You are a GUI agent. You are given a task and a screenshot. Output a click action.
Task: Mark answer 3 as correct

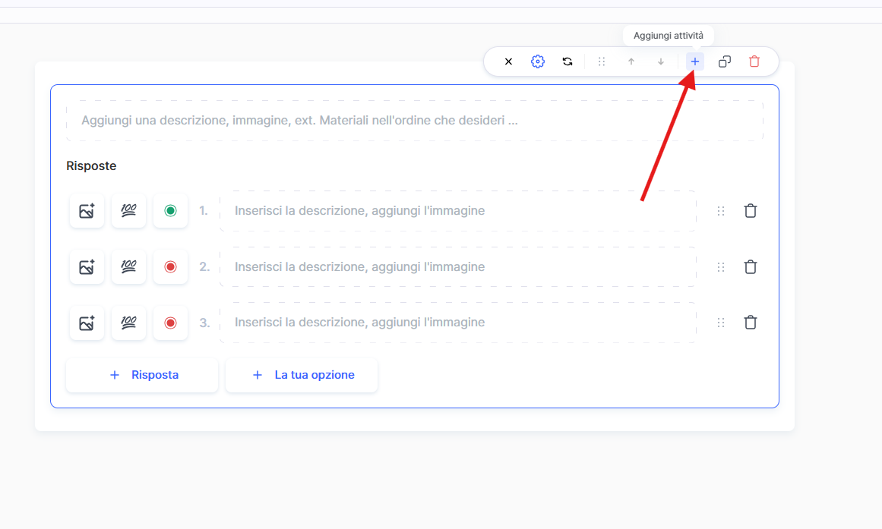[170, 323]
